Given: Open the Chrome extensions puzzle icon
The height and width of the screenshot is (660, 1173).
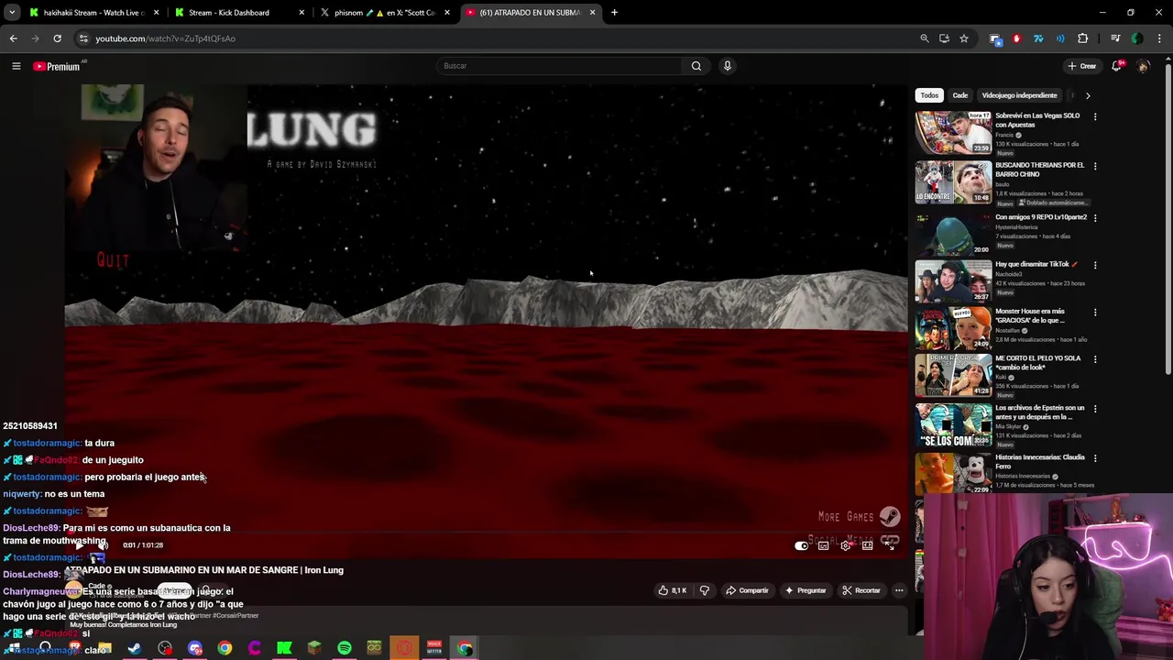Looking at the screenshot, I should [x=1082, y=38].
